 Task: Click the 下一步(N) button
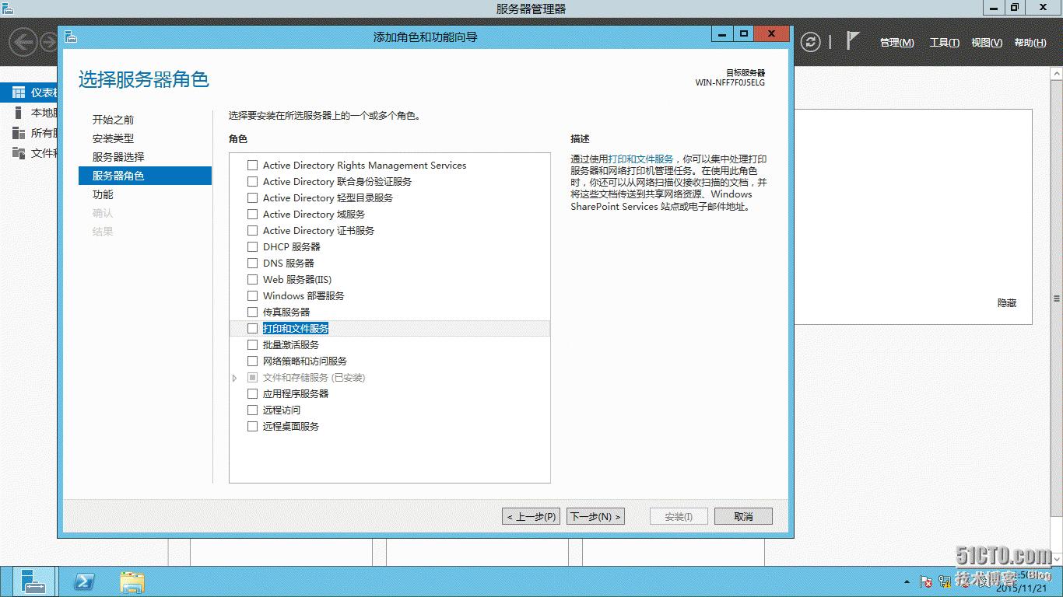[x=595, y=515]
